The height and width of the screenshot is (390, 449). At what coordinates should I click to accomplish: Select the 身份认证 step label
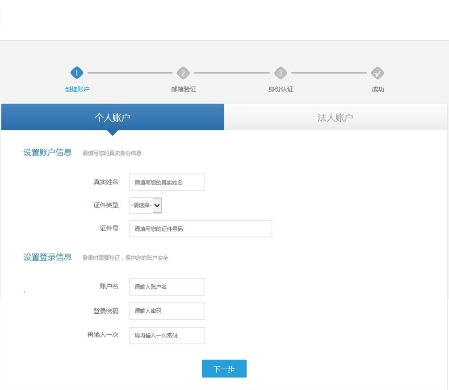coord(281,89)
